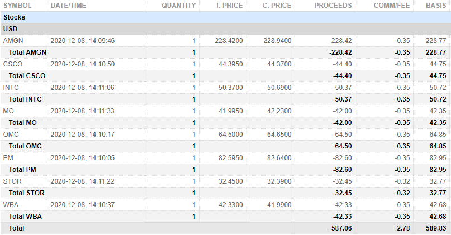Click the BASIS column header
451x235 pixels.
pos(436,6)
